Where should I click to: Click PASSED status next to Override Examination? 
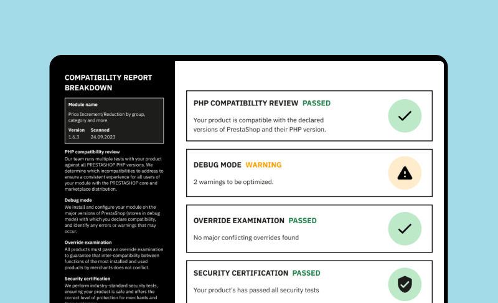click(x=303, y=221)
